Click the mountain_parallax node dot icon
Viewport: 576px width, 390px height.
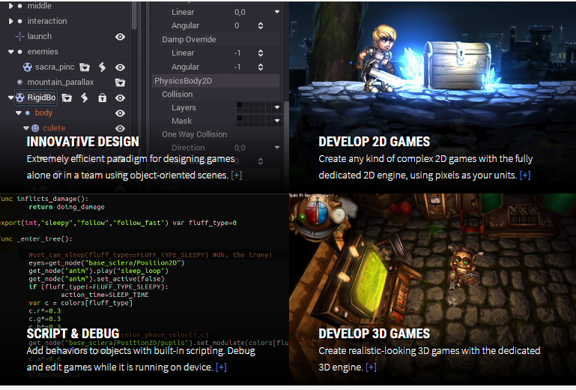click(19, 82)
